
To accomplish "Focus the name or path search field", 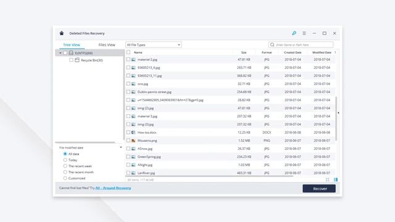I will (x=301, y=44).
